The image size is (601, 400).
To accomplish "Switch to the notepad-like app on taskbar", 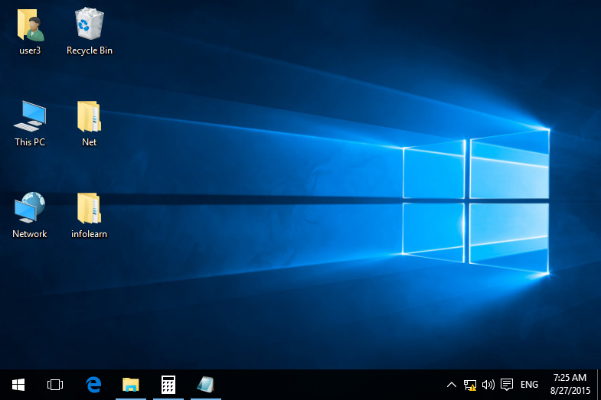I will click(206, 385).
